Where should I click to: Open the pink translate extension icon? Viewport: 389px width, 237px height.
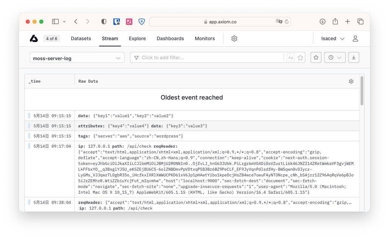click(129, 21)
